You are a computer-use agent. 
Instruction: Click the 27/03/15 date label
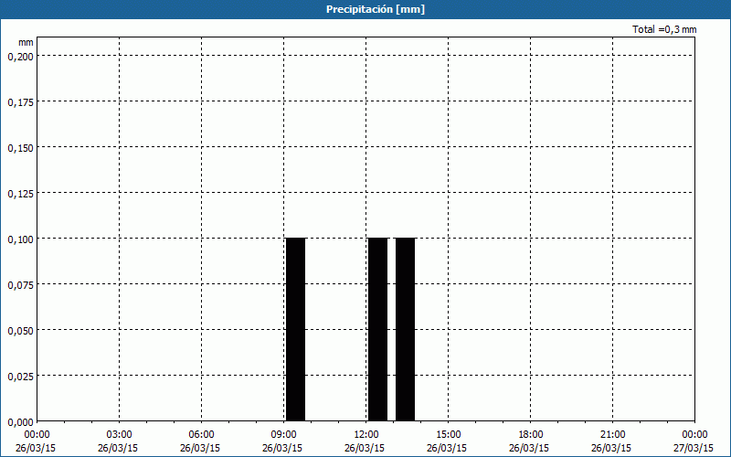coord(694,448)
